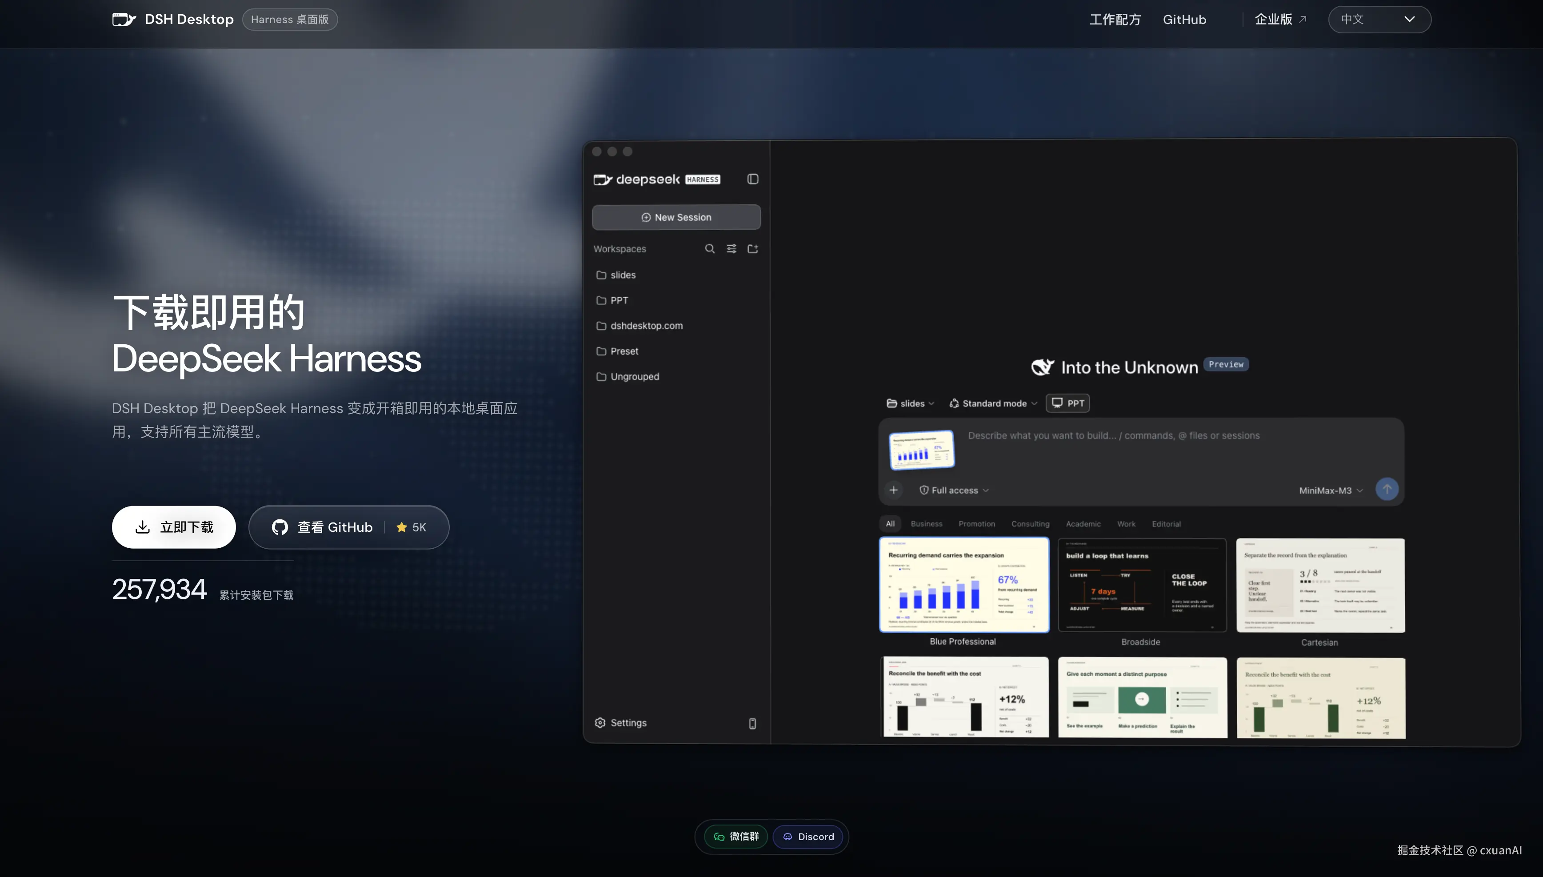Click the dshdesktop.com folder icon
This screenshot has height=877, width=1543.
click(601, 326)
